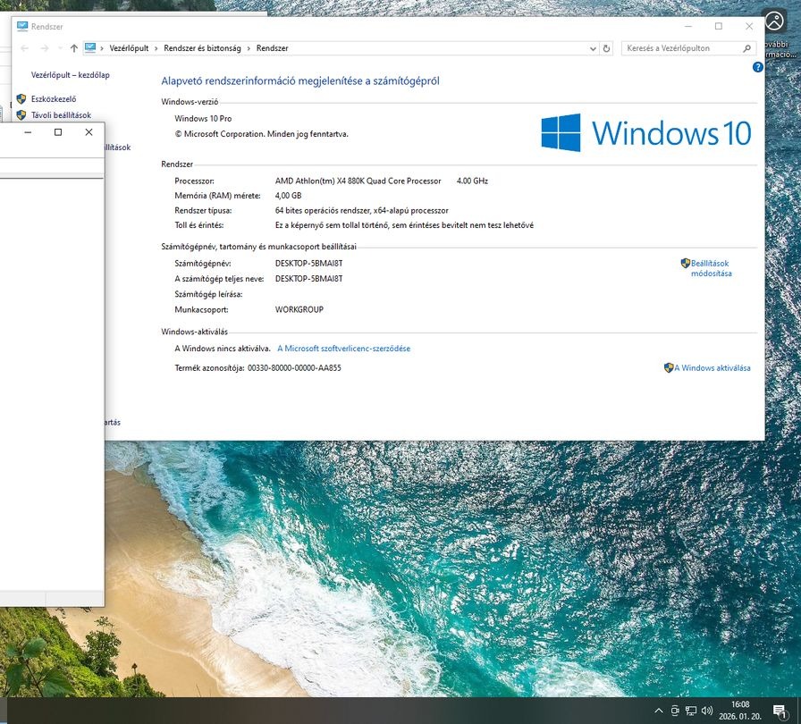The height and width of the screenshot is (724, 801).
Task: Click product ID 00330-80000-00000-AA855
Action: [294, 367]
